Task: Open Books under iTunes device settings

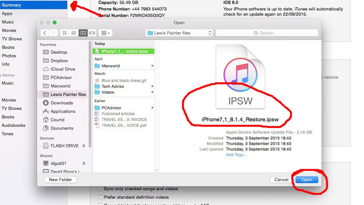Action: click(8, 47)
